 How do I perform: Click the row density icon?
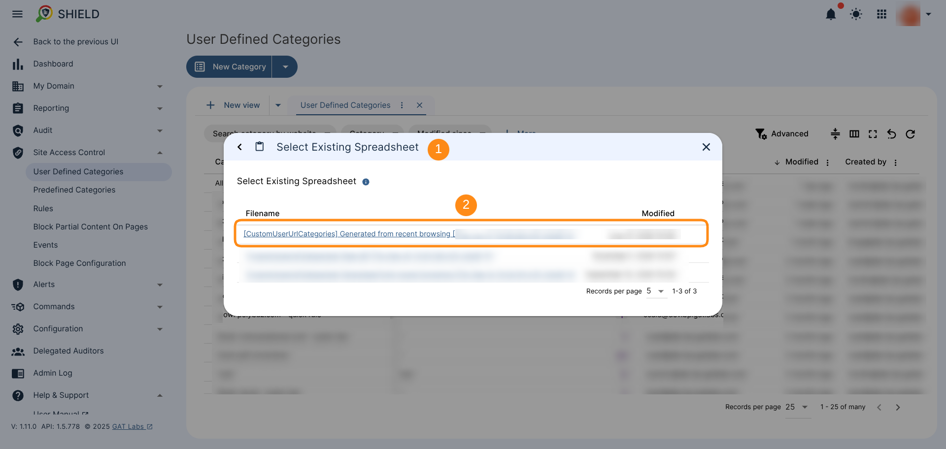[835, 134]
